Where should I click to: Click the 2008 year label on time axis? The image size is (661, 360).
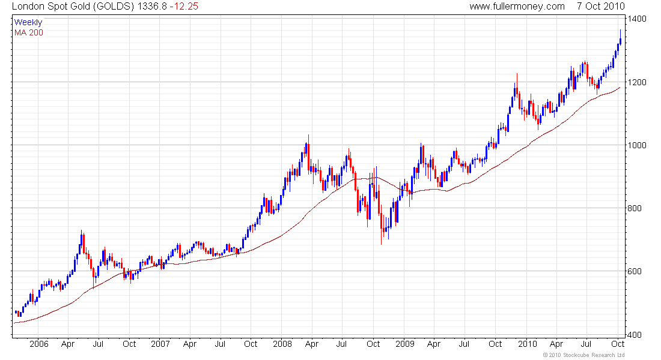click(282, 344)
